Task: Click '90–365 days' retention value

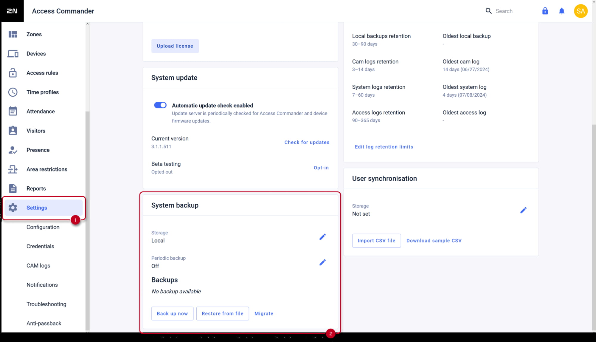Action: 366,120
